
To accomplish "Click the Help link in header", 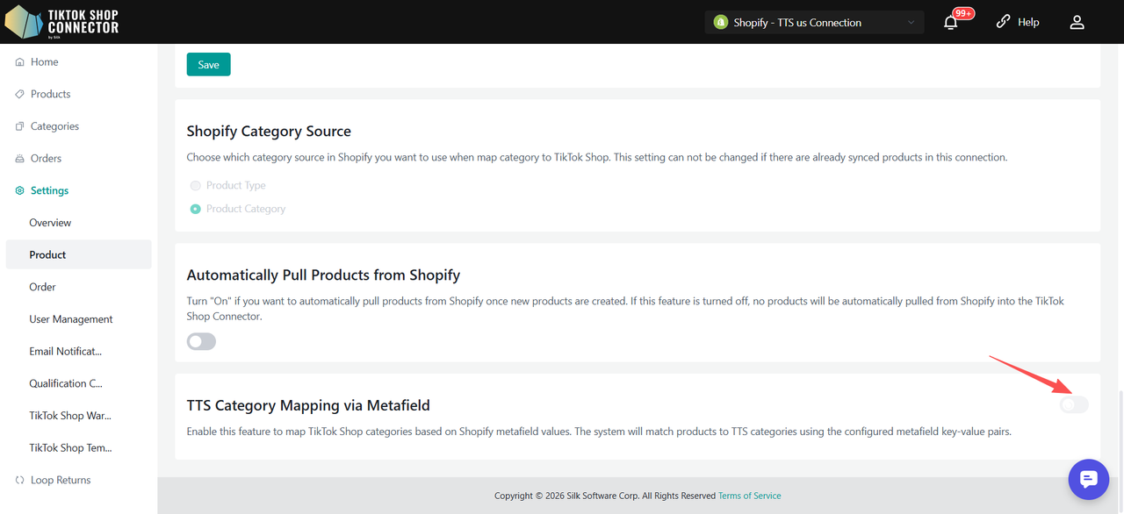I will pos(1018,23).
